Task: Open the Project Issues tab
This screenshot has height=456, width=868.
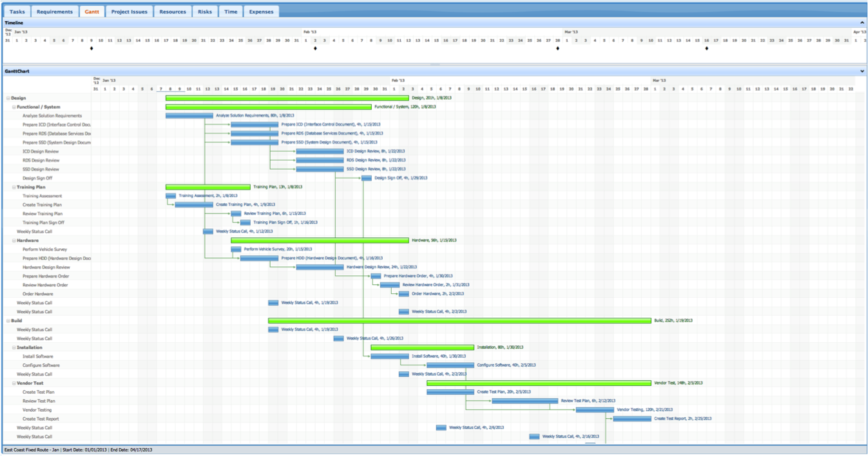Action: (129, 12)
